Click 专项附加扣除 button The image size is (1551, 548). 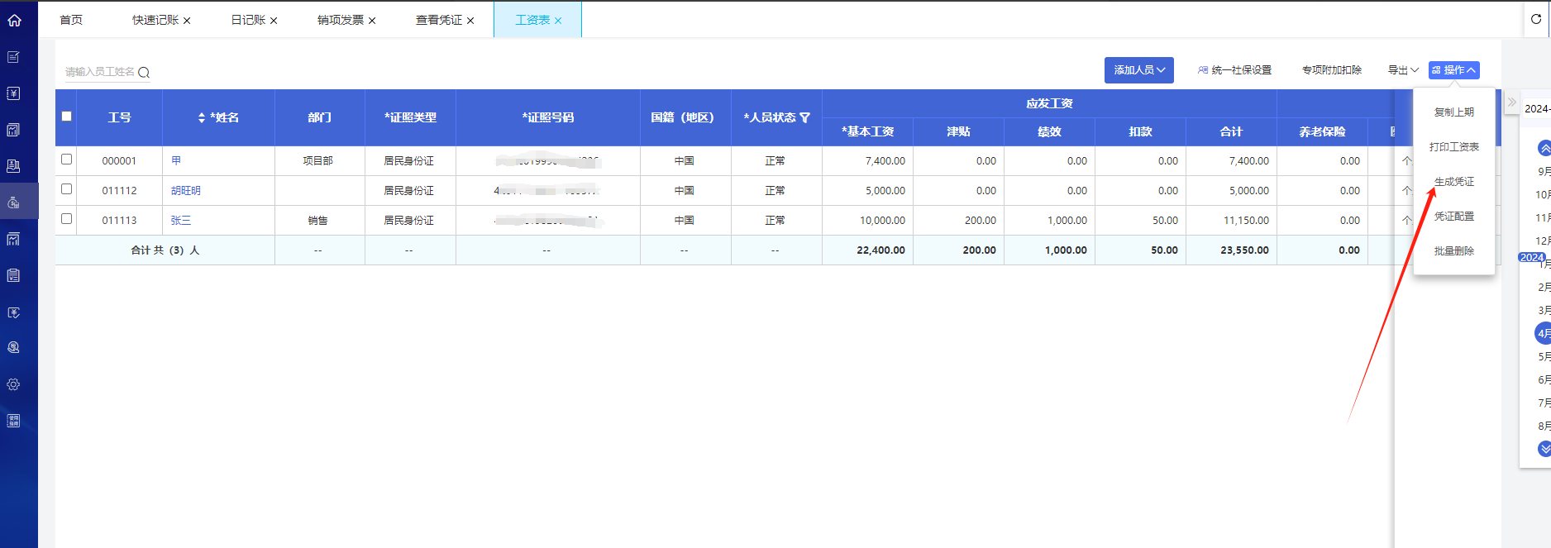tap(1332, 70)
